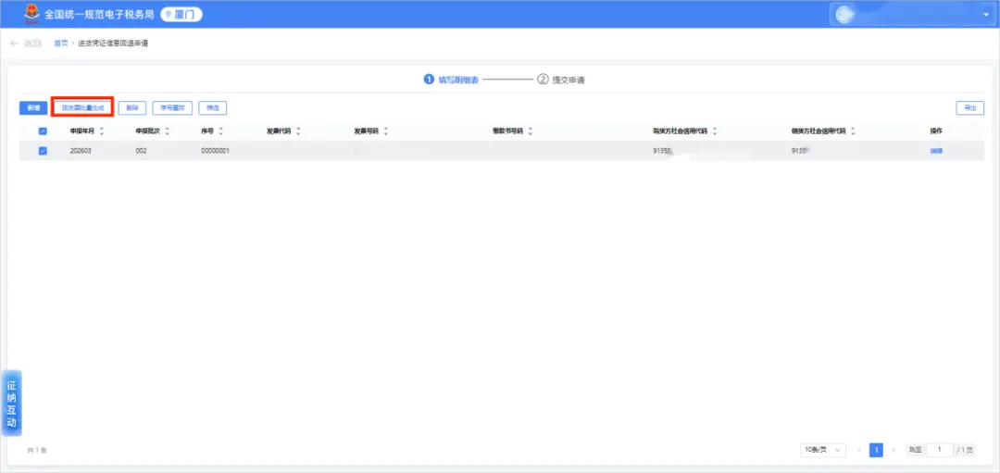Click the 筛选 button
Viewport: 1000px width, 473px height.
point(212,108)
